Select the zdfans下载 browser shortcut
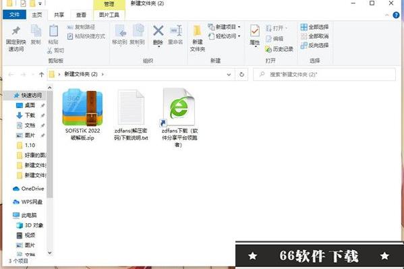404x269 pixels. click(x=179, y=118)
